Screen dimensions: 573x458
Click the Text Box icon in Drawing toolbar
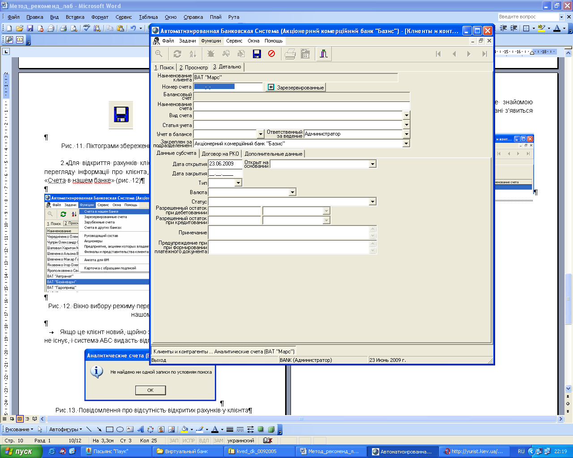130,429
